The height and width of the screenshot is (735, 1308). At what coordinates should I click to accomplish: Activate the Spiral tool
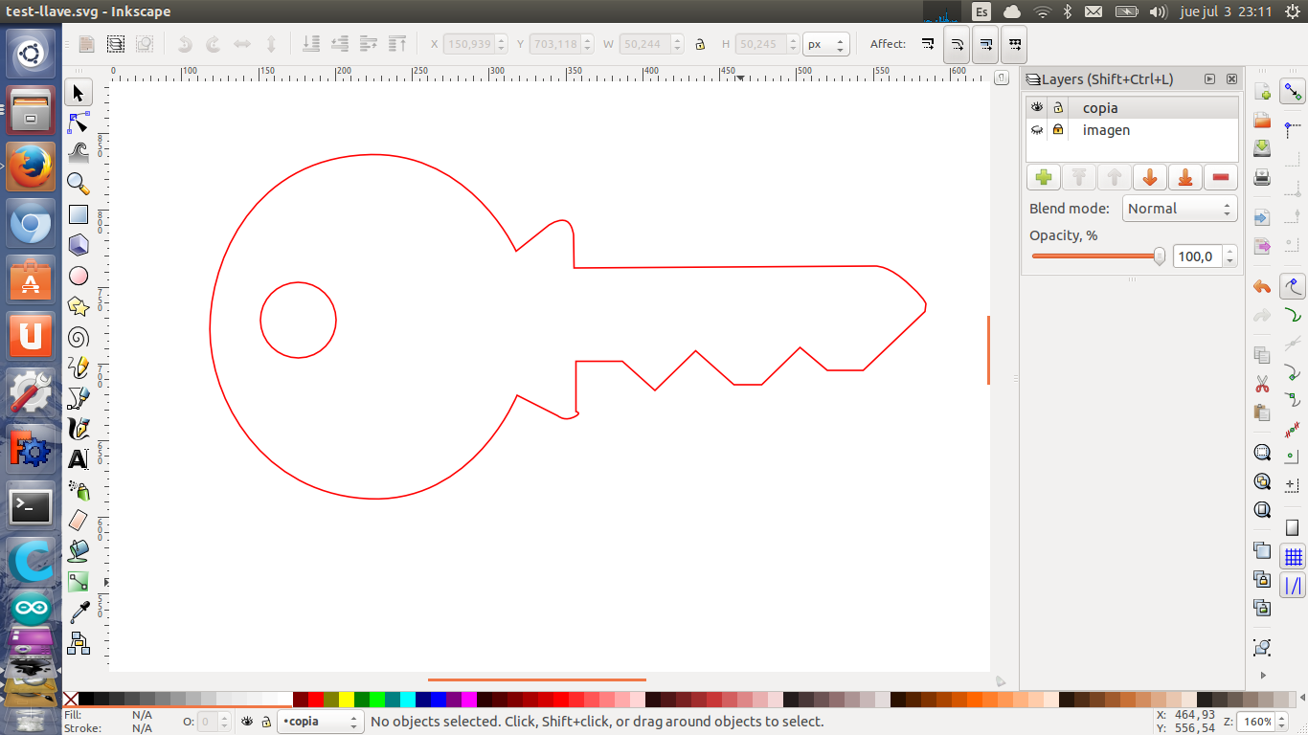pyautogui.click(x=79, y=337)
